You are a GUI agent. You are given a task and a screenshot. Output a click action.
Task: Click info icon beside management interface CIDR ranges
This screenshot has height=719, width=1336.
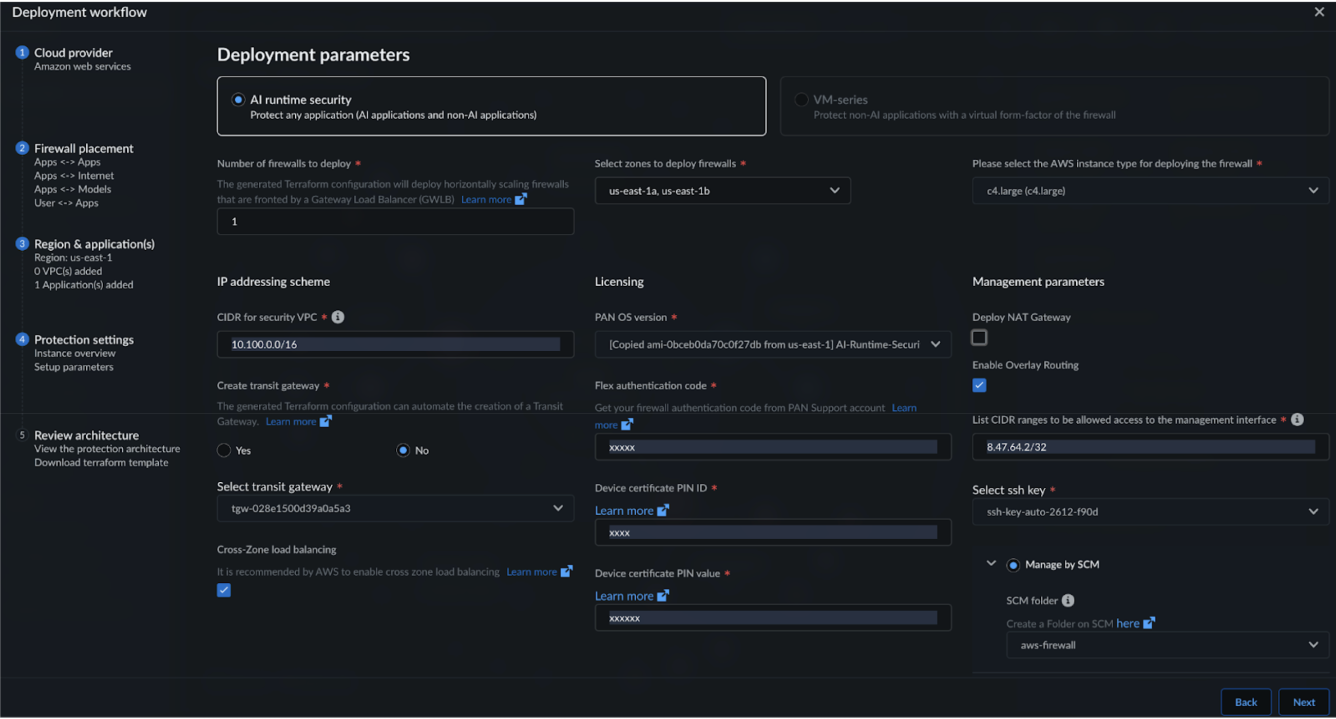click(1297, 420)
